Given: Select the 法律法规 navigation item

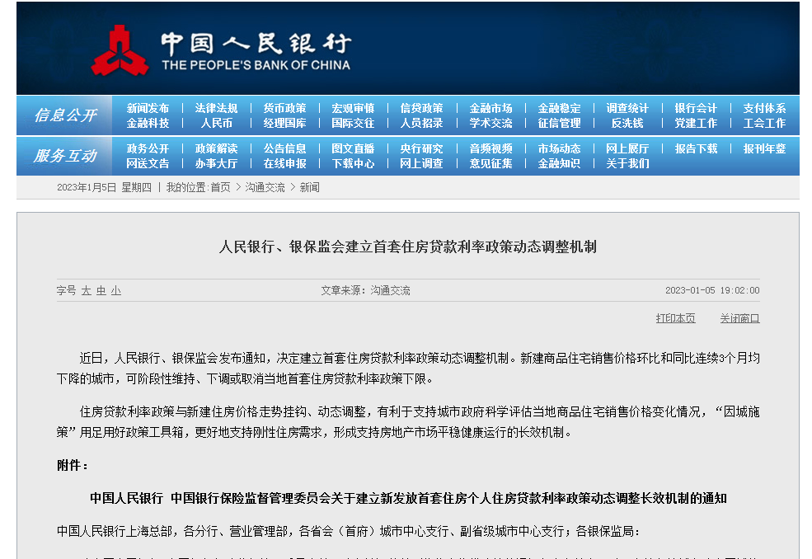Looking at the screenshot, I should 216,108.
